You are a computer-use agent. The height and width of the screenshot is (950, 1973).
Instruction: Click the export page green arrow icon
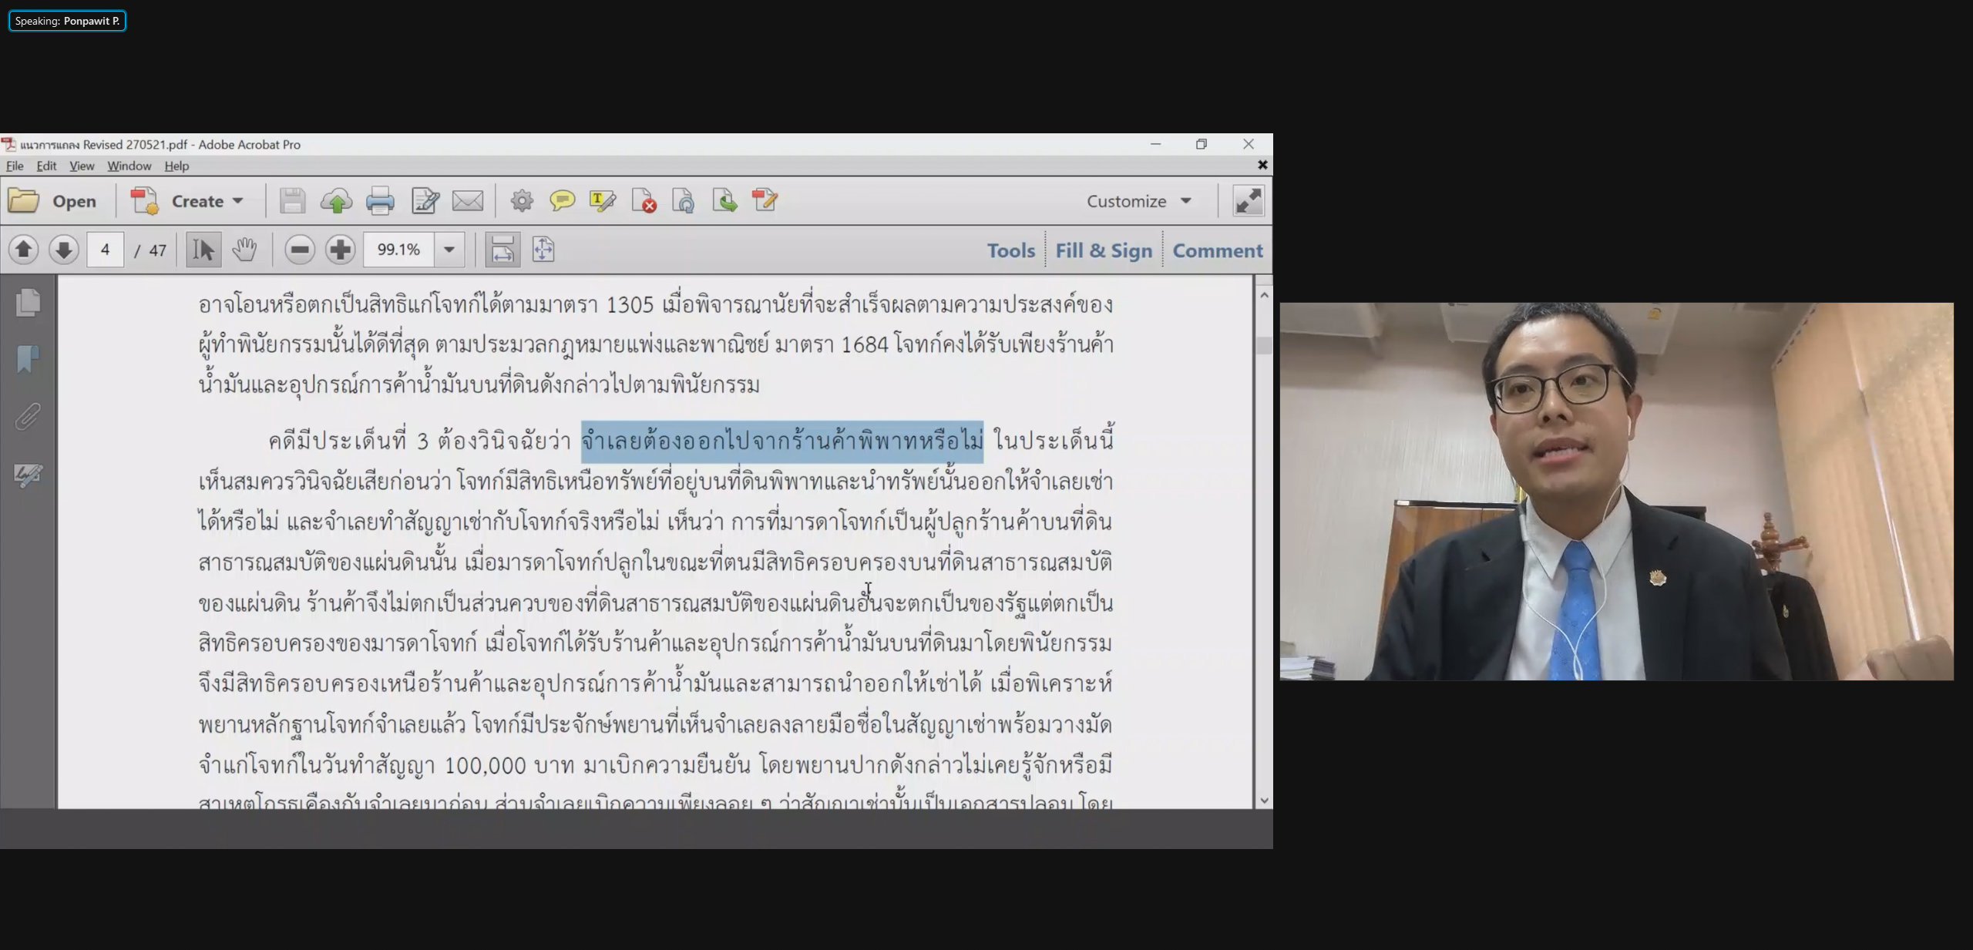(724, 201)
